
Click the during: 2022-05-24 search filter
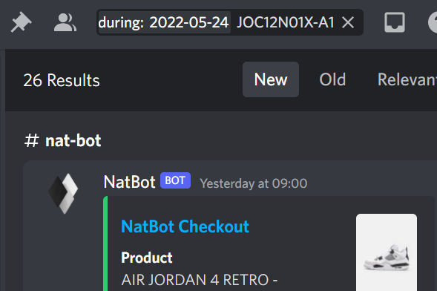click(164, 22)
